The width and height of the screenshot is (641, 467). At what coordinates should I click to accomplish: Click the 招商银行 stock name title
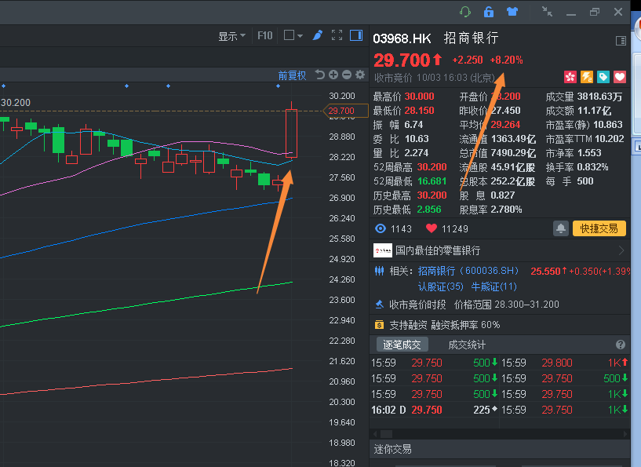point(472,38)
